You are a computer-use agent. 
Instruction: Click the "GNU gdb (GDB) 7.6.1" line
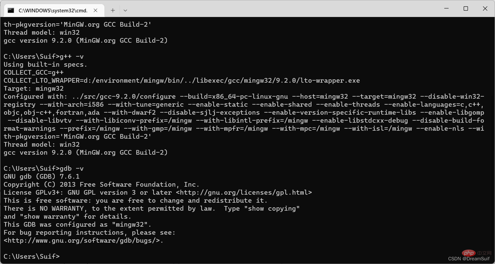coord(41,176)
